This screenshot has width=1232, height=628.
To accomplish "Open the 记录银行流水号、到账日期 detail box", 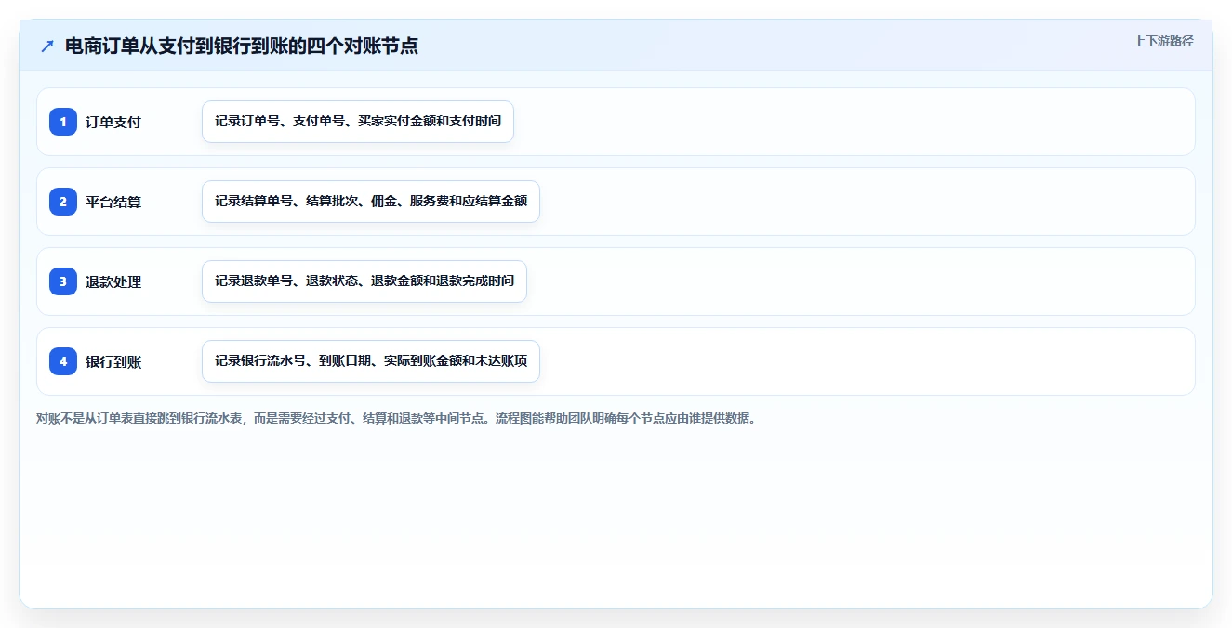I will point(371,361).
